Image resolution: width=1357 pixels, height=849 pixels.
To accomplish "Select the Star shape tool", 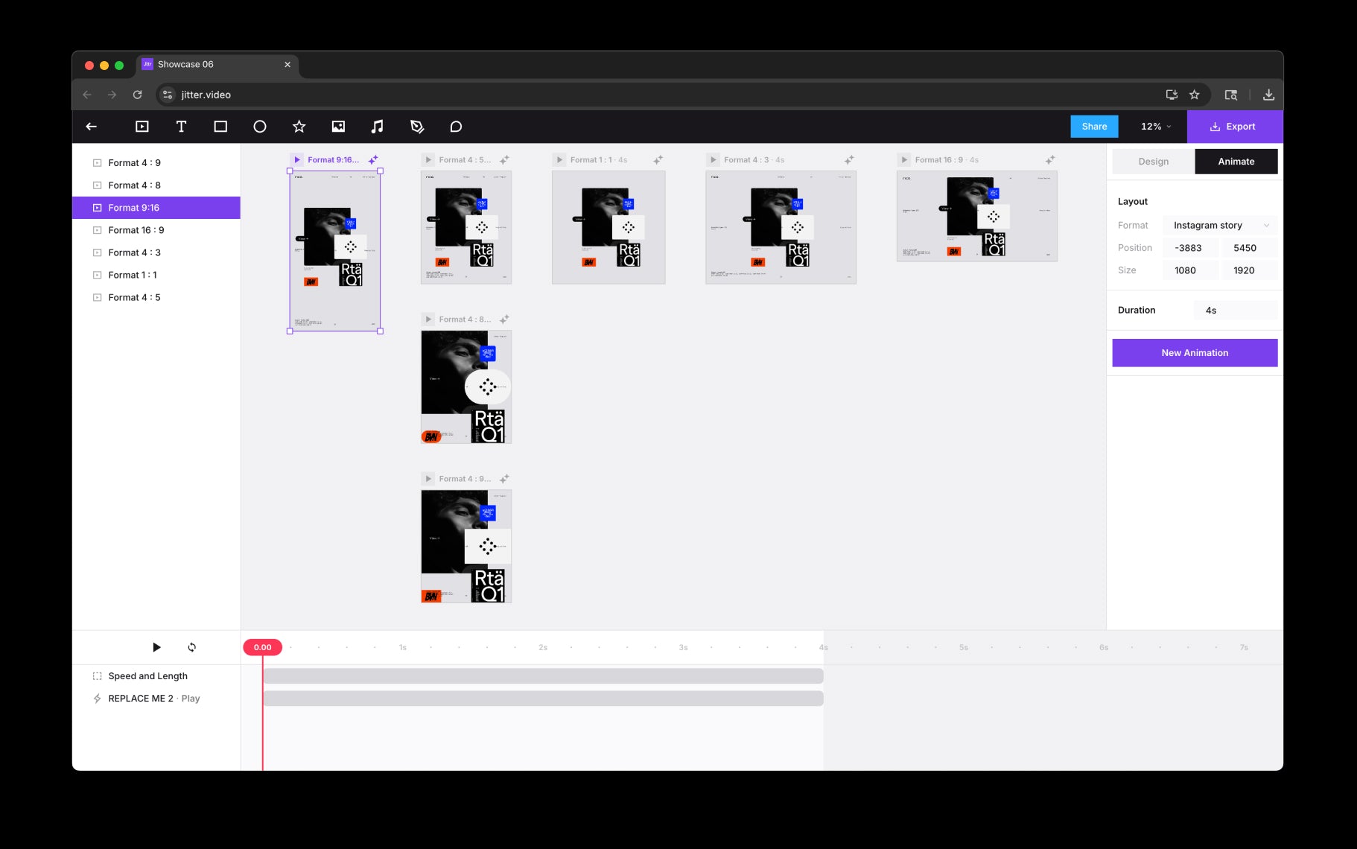I will pos(299,127).
